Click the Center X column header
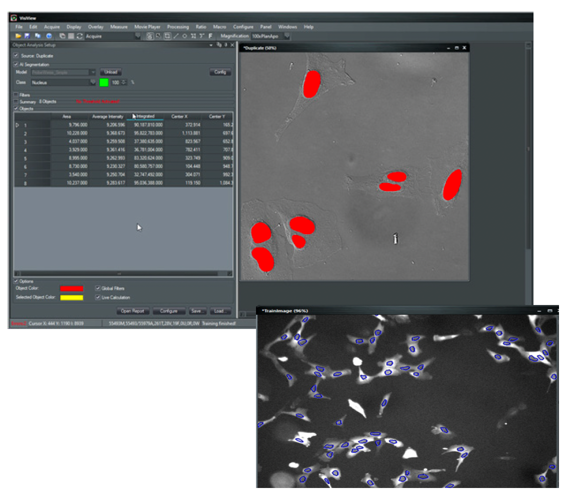The width and height of the screenshot is (566, 494). (179, 116)
